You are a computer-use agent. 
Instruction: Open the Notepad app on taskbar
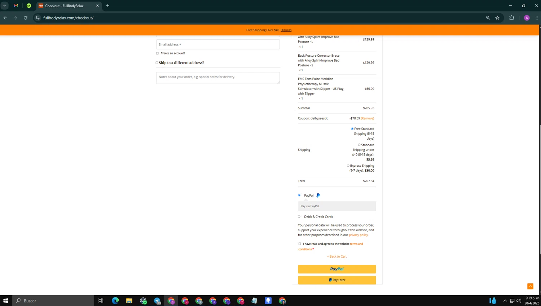point(254,301)
